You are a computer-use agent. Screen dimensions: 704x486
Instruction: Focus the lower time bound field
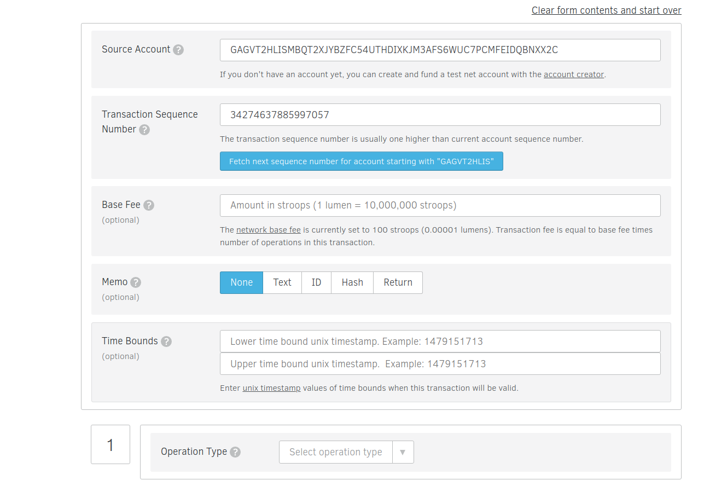[x=440, y=342]
